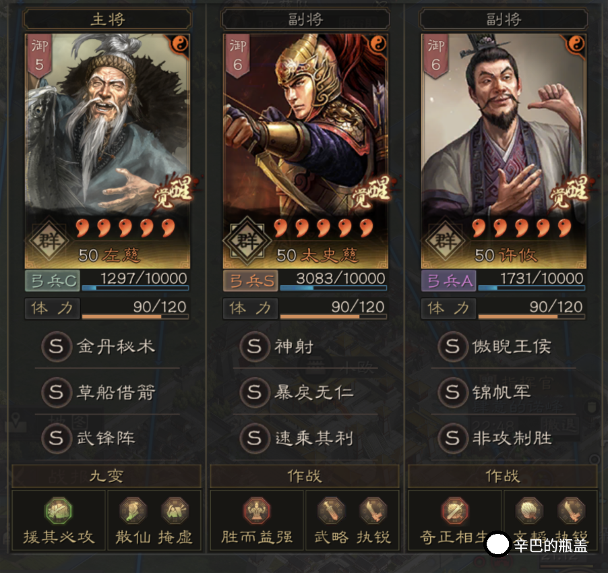
Task: Click the 九变 section header
Action: 107,476
